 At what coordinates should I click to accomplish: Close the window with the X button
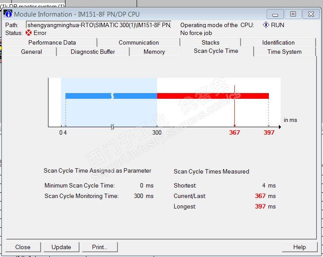(311, 14)
